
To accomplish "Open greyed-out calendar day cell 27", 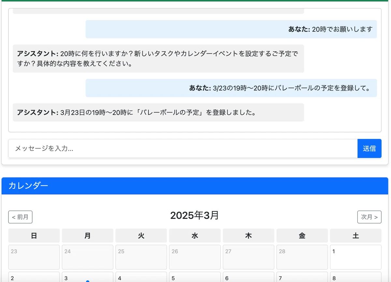I will tap(248, 257).
